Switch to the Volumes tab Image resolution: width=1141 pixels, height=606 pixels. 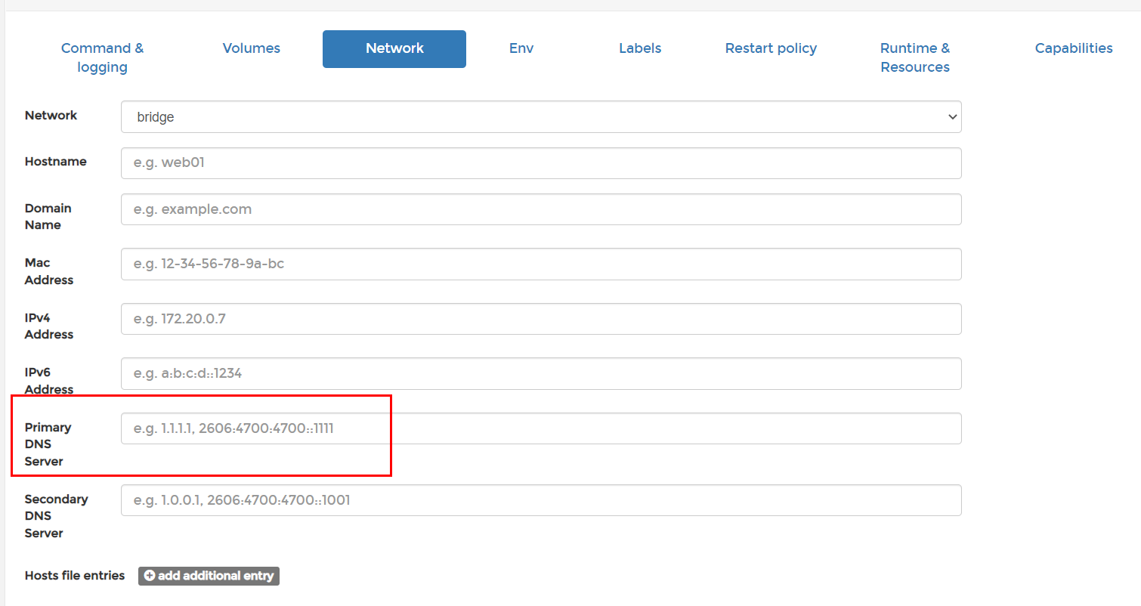click(x=251, y=48)
